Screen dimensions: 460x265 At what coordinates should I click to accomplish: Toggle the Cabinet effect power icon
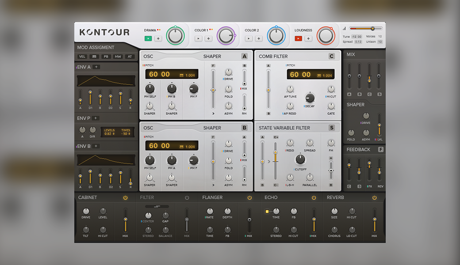(x=125, y=198)
